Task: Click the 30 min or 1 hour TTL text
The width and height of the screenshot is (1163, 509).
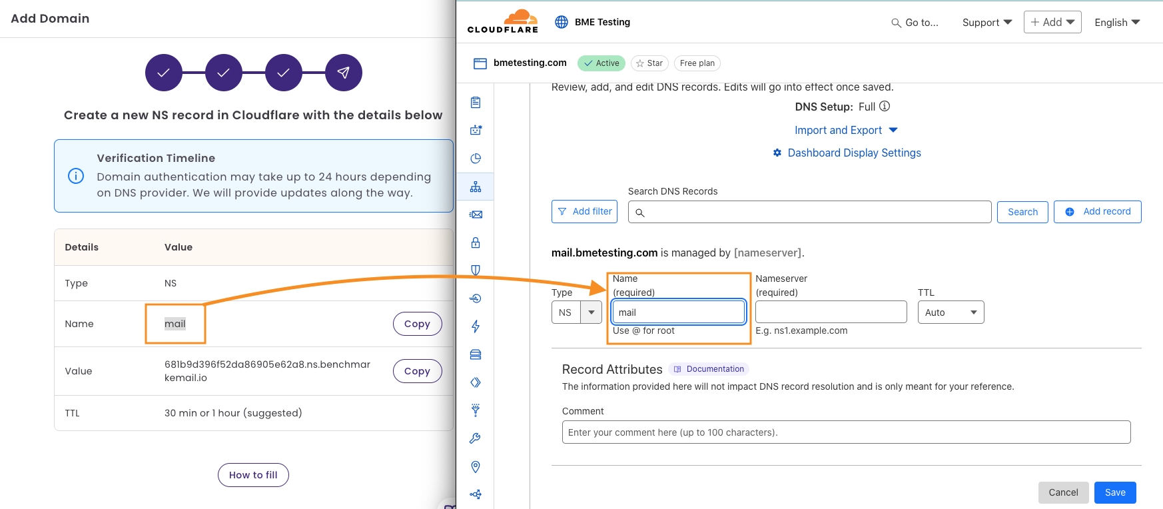Action: coord(233,413)
